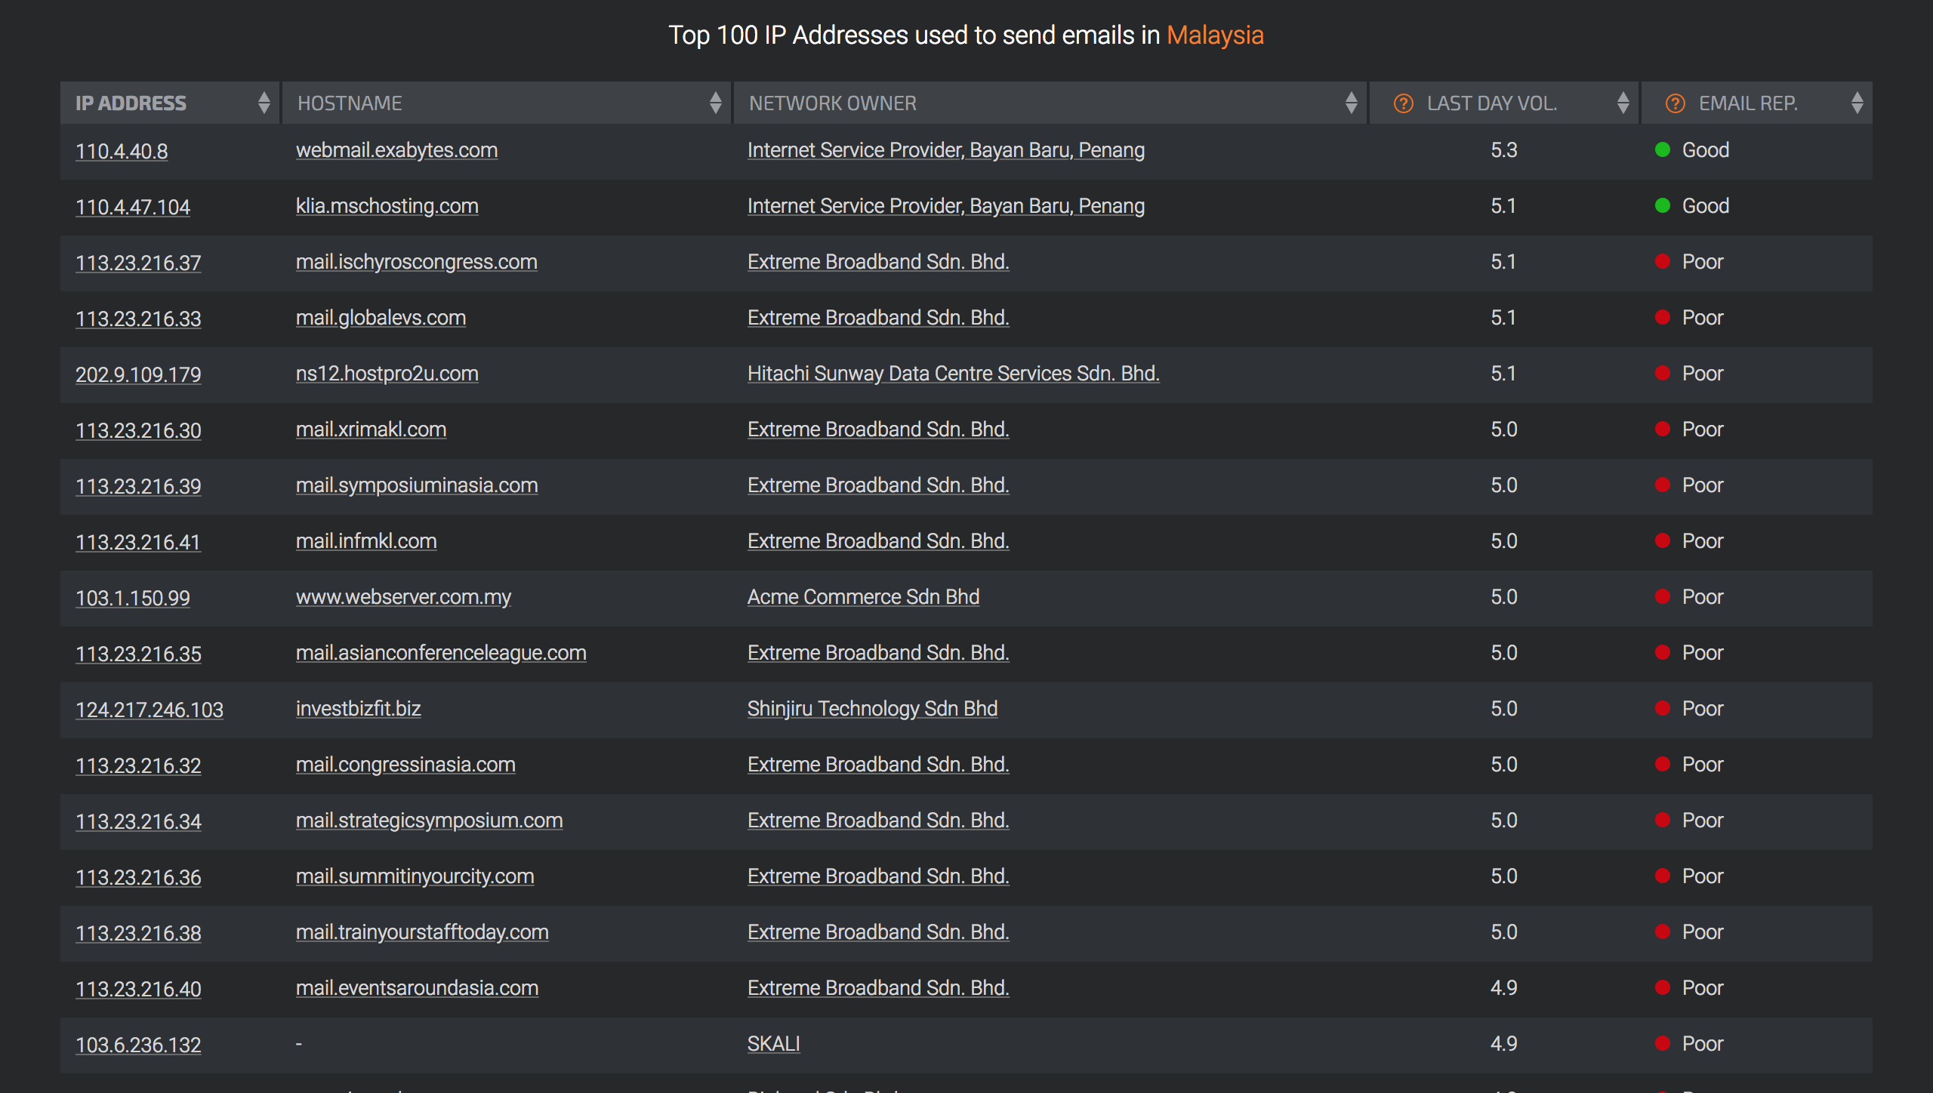Open Extreme Broadband link for mail.globalevs.com row
The height and width of the screenshot is (1093, 1933).
point(878,318)
